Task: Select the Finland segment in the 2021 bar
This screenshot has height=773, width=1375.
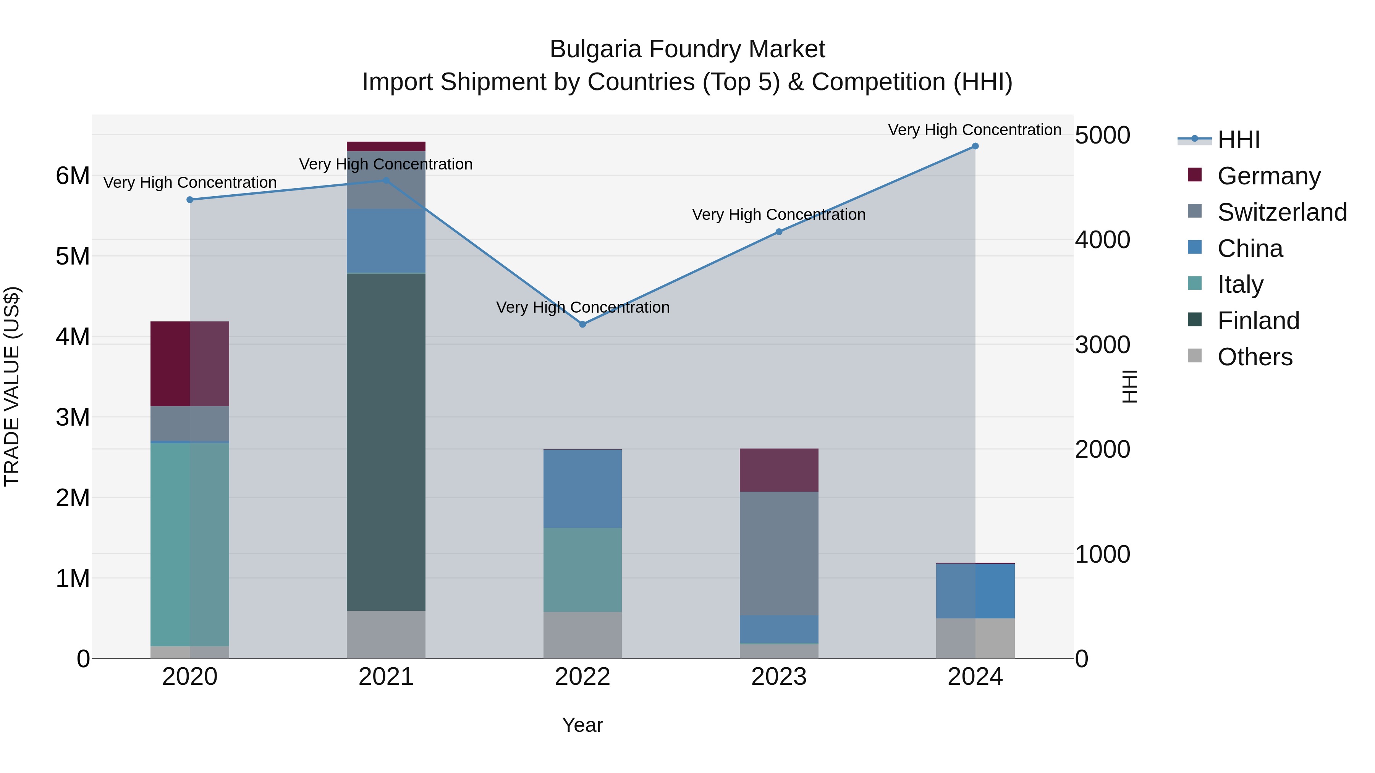Action: click(x=386, y=442)
